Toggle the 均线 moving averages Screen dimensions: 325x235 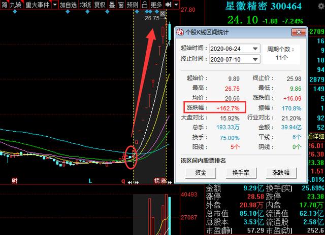coord(85,5)
